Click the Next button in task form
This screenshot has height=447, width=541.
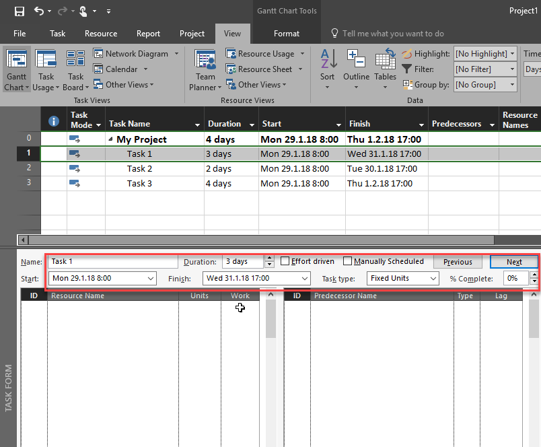tap(513, 262)
